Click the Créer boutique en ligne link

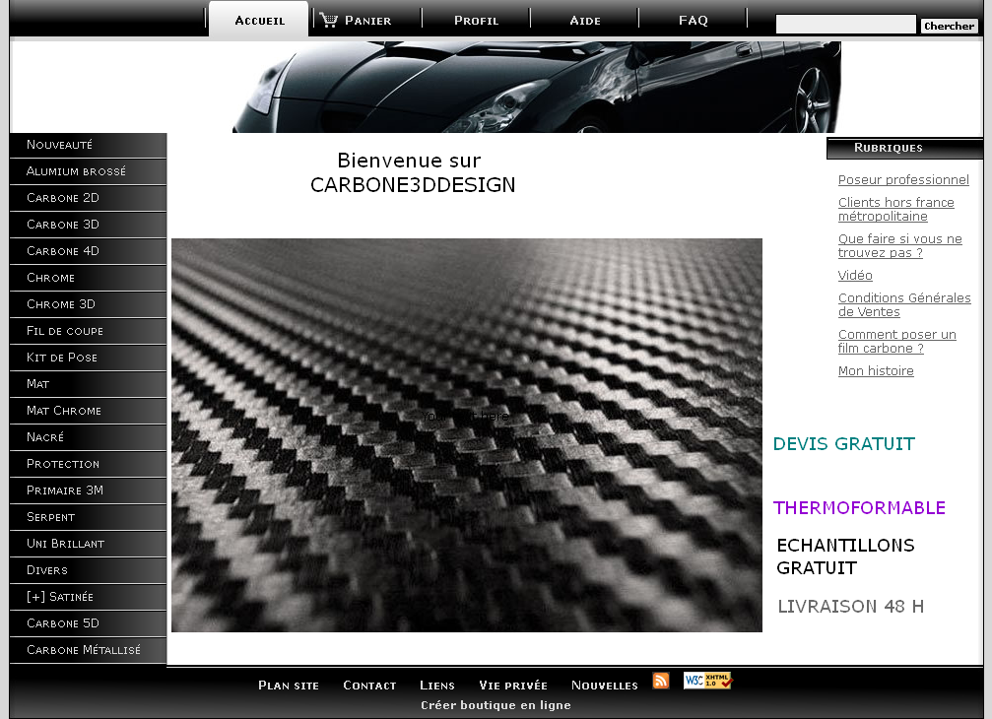496,705
